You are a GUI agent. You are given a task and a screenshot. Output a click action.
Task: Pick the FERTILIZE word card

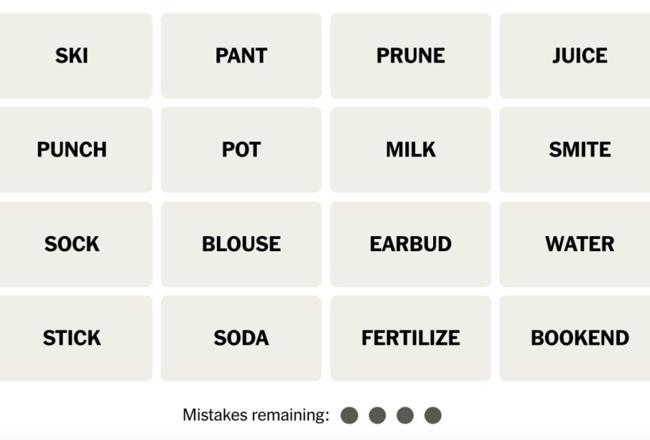[411, 338]
